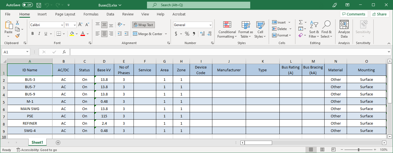Open the Comments pane button

pos(354,14)
